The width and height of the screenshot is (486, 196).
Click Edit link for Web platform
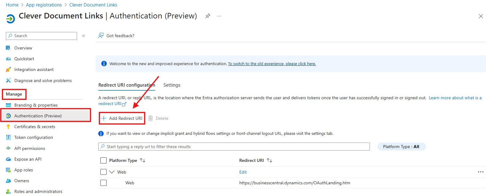point(243,172)
